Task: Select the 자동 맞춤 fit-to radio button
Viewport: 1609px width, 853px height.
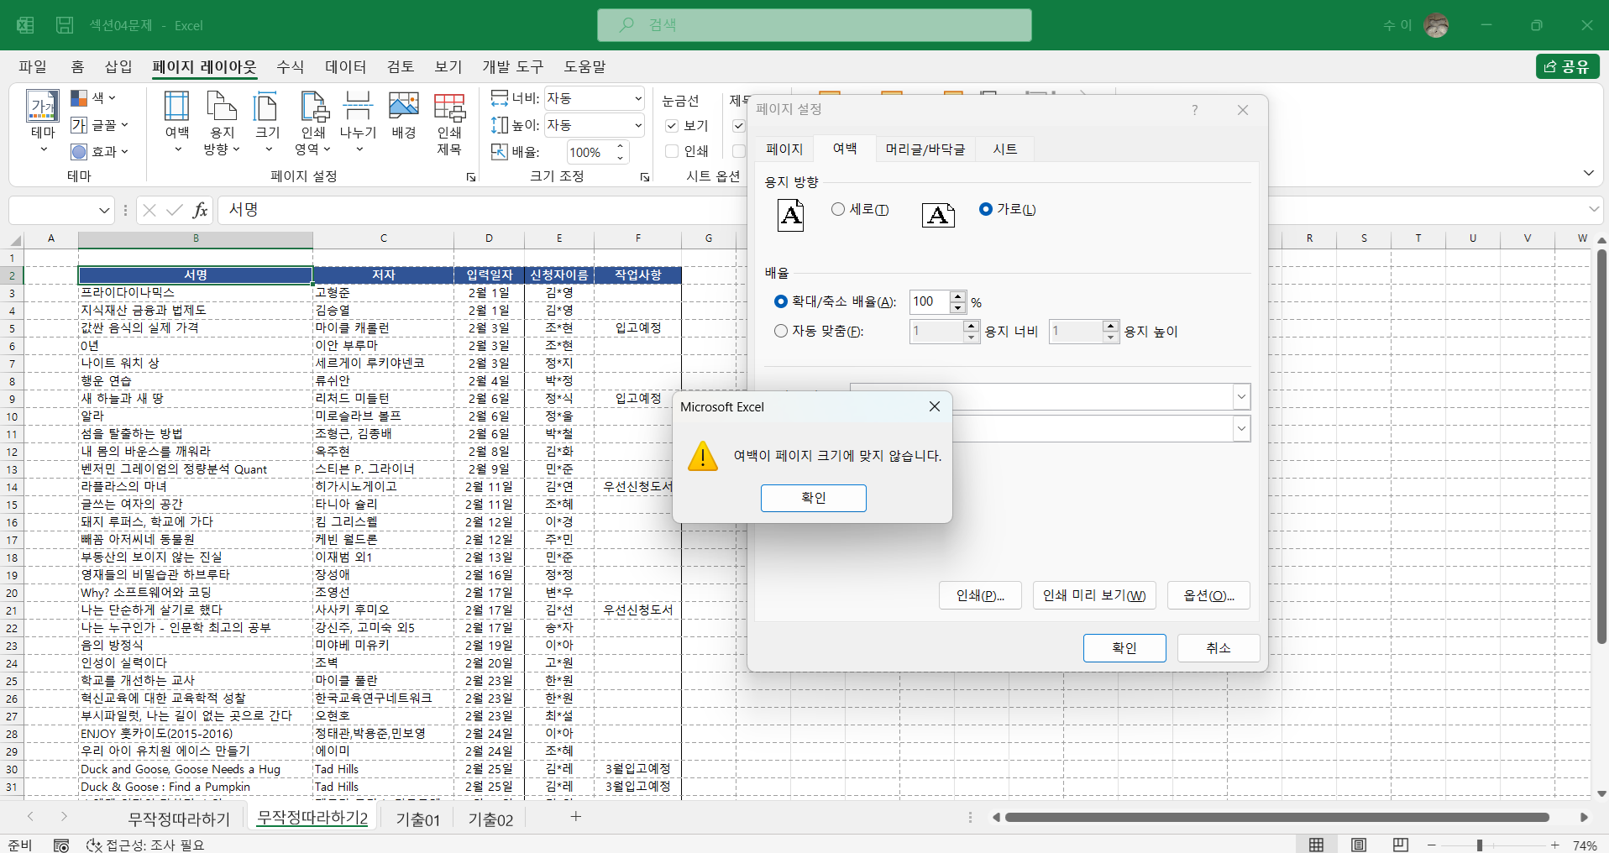Action: [781, 331]
